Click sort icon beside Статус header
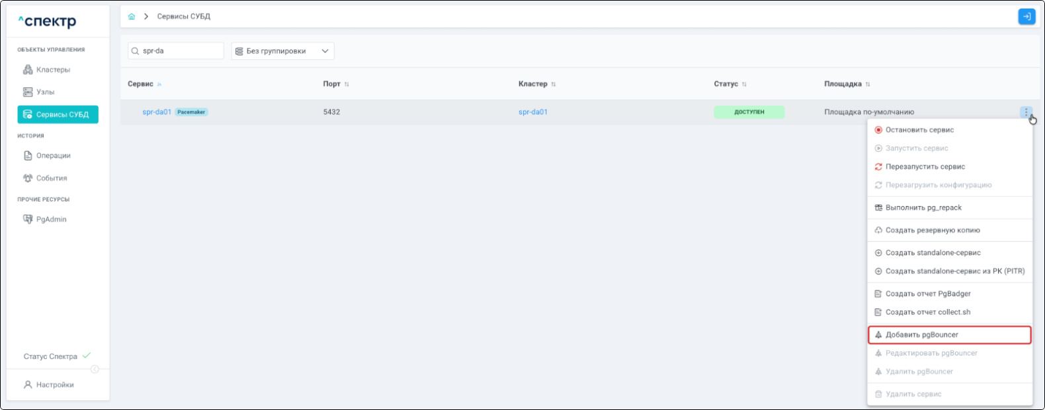Screen dimensions: 1045x410 744,85
